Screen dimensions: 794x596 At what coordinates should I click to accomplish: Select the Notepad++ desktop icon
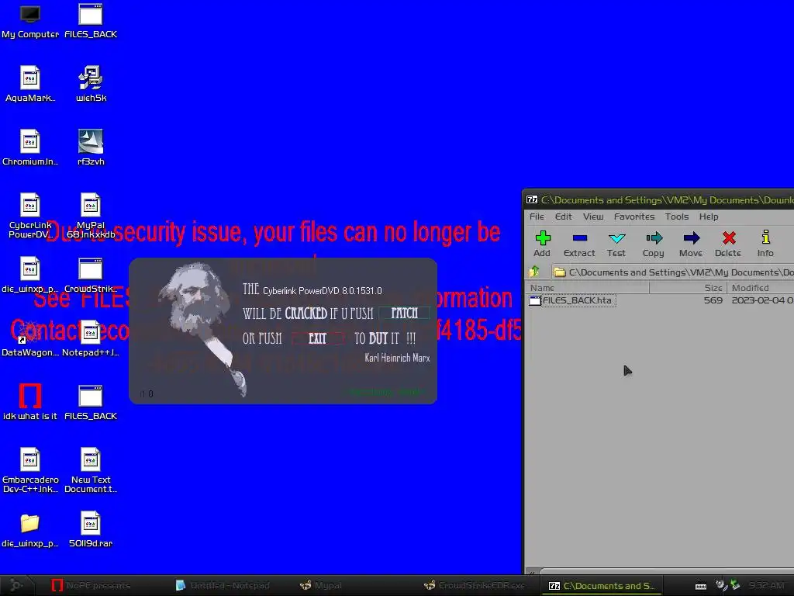tap(91, 338)
